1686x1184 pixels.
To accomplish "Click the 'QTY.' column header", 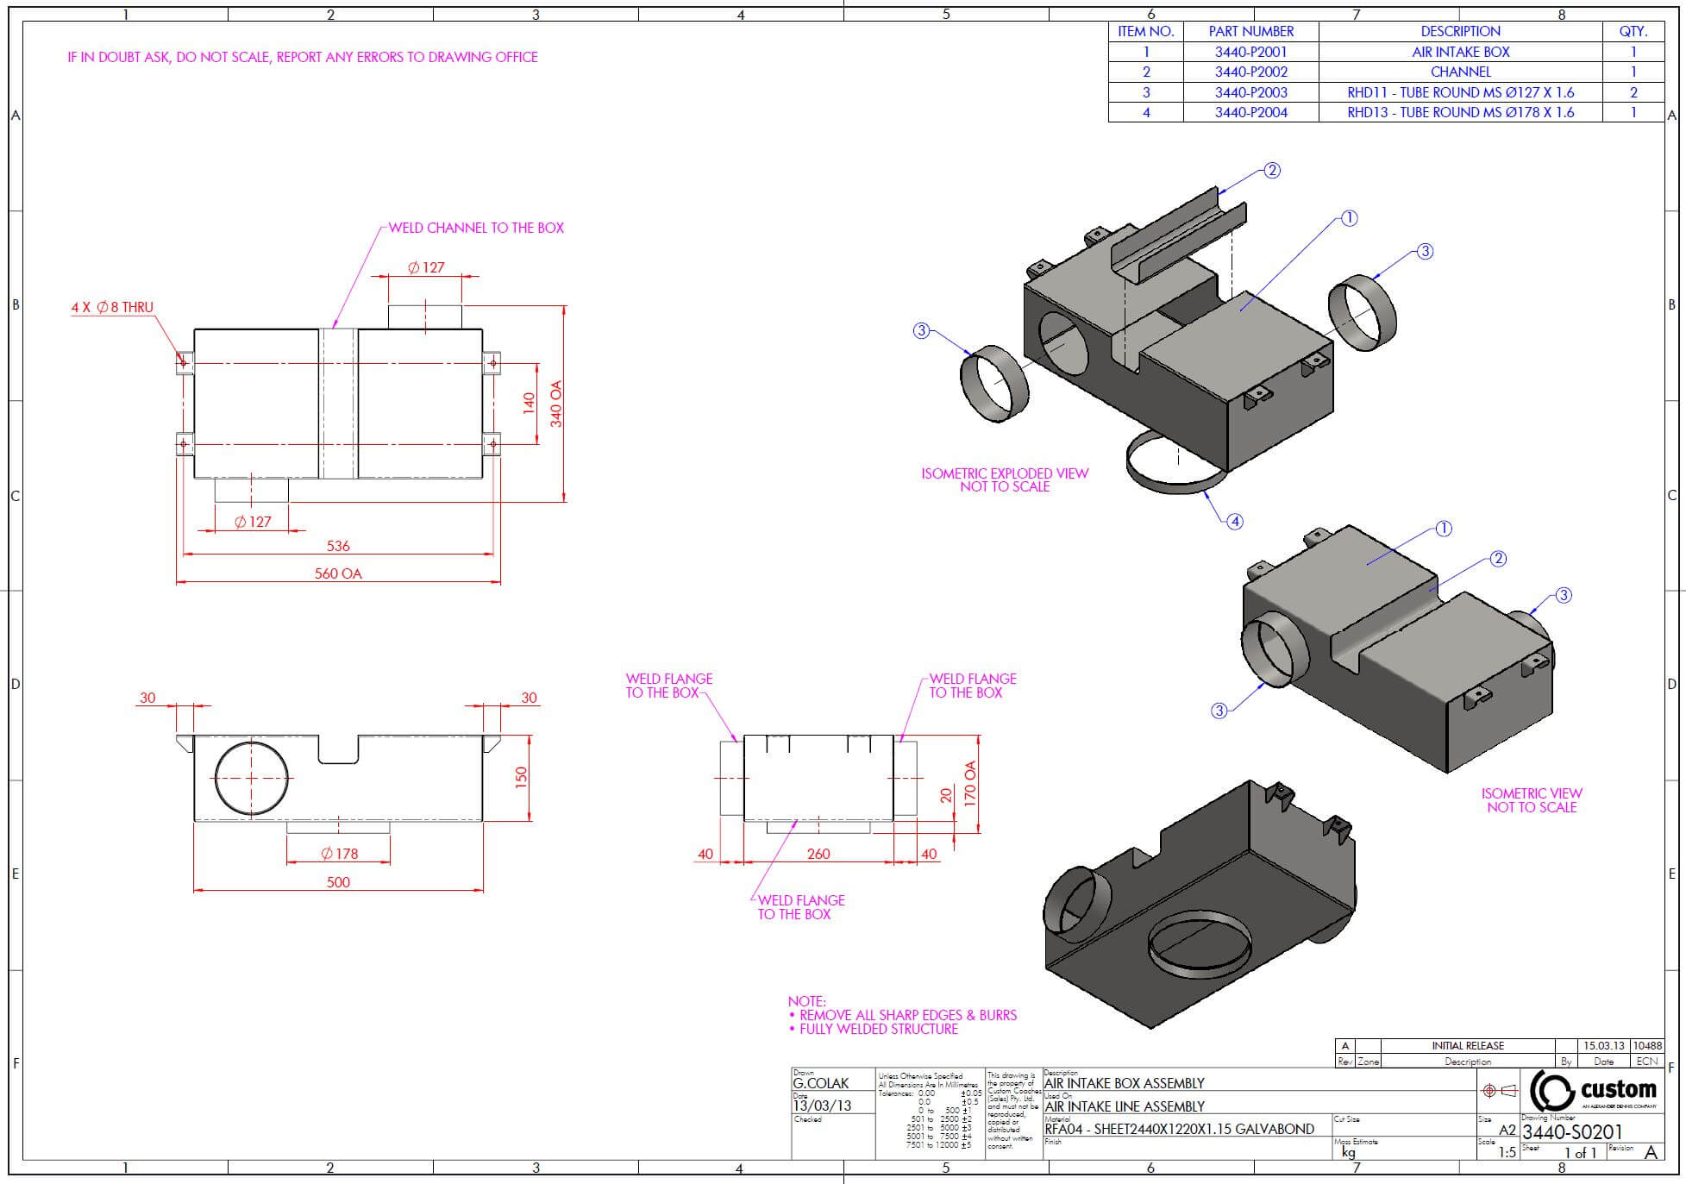I will tap(1633, 31).
